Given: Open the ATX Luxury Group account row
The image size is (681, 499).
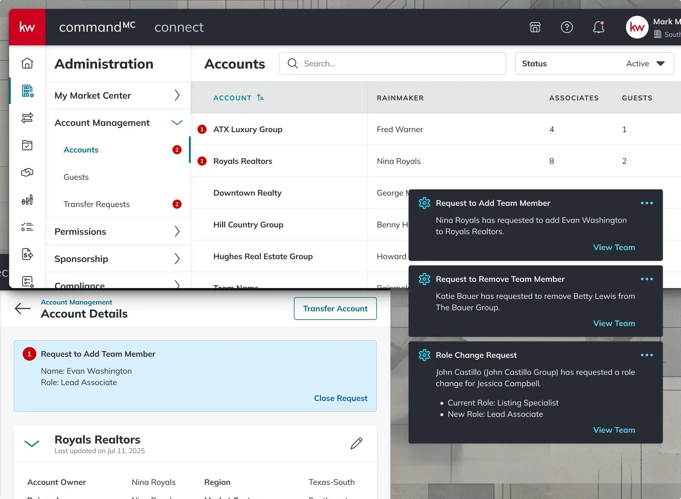Looking at the screenshot, I should (436, 129).
